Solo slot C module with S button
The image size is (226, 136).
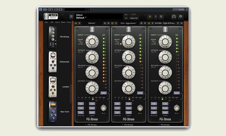(x=152, y=23)
